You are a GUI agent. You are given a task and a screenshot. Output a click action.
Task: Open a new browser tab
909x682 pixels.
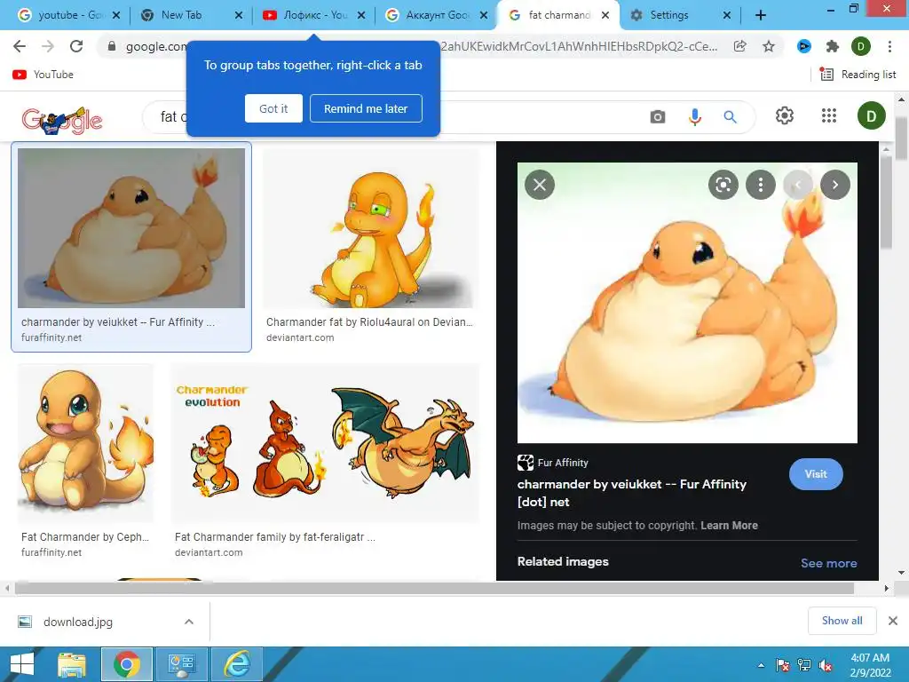click(x=761, y=15)
